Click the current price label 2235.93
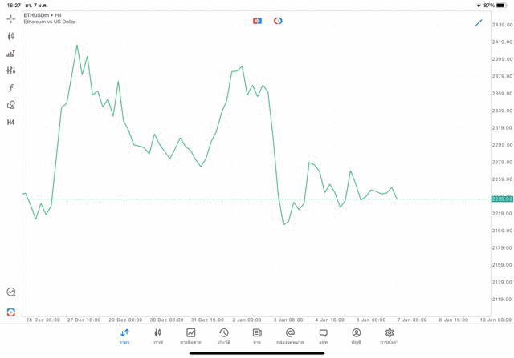This screenshot has height=358, width=514. click(502, 199)
